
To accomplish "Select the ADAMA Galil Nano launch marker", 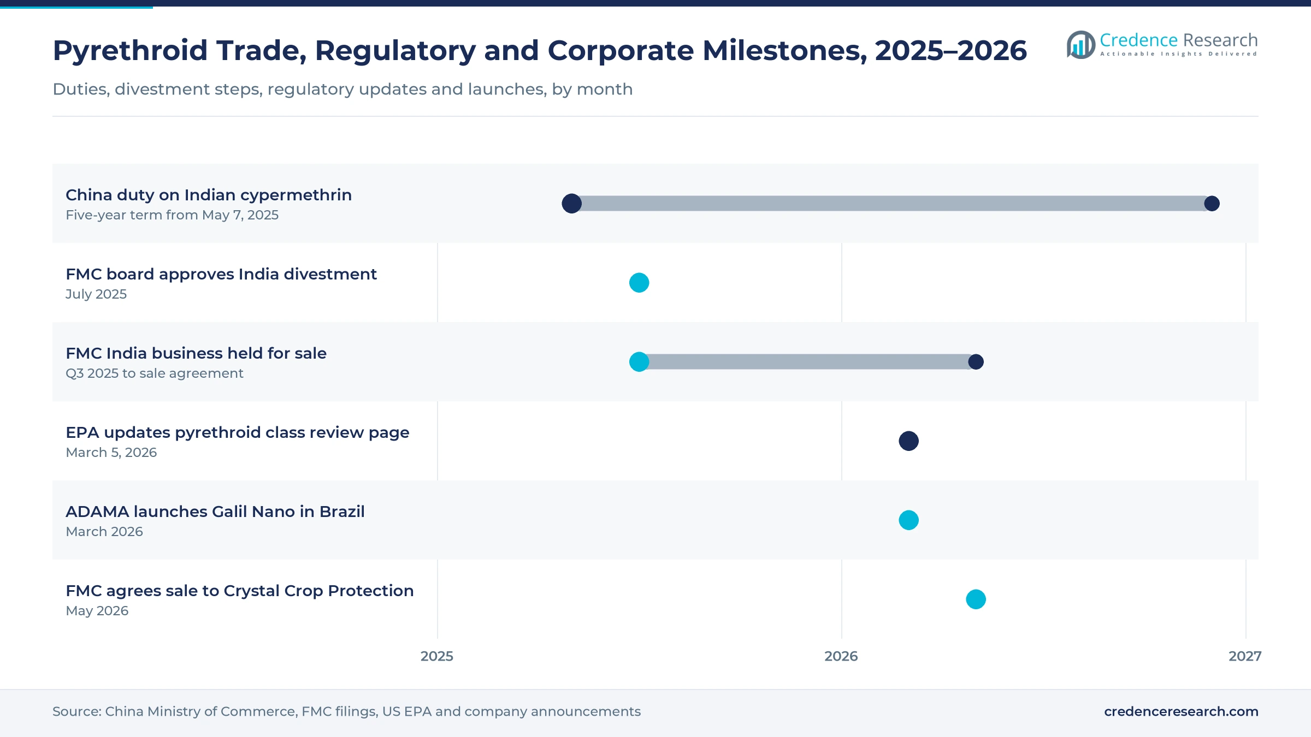I will click(x=908, y=520).
